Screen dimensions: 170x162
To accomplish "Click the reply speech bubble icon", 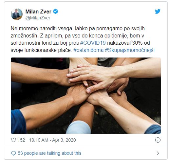I will (x=13, y=153).
